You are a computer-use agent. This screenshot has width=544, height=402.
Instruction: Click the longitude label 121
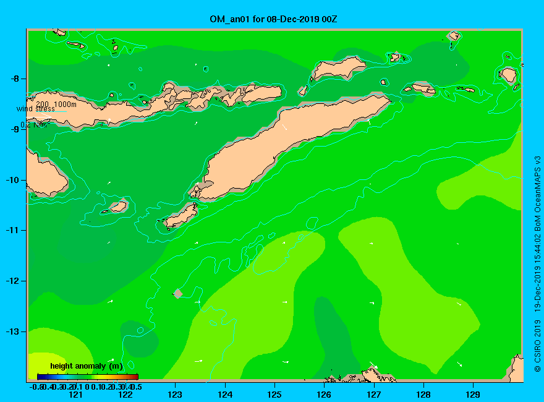pyautogui.click(x=75, y=395)
